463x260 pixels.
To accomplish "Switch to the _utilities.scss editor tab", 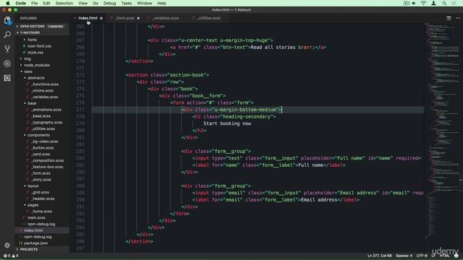I will [209, 18].
